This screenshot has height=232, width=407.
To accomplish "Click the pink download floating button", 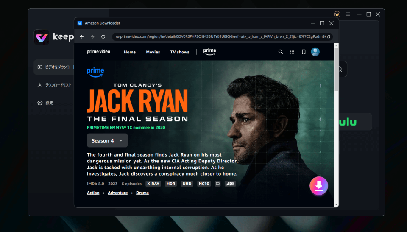I will (319, 186).
